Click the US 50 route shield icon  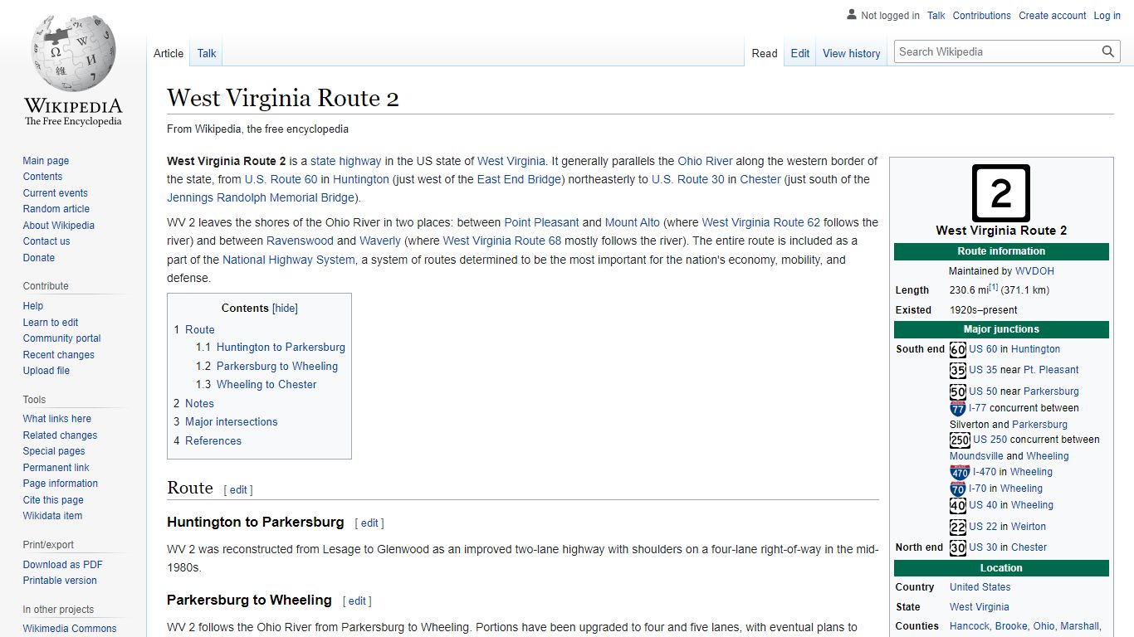coord(958,391)
